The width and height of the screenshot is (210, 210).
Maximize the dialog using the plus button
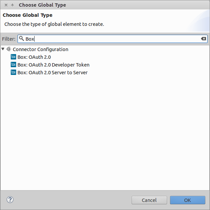[x=12, y=5]
